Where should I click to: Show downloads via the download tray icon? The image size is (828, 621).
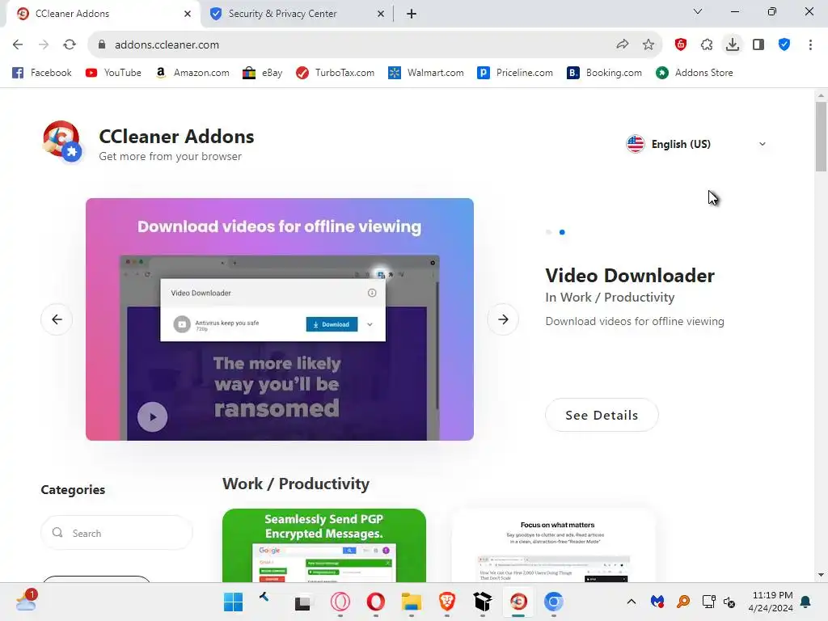[733, 45]
